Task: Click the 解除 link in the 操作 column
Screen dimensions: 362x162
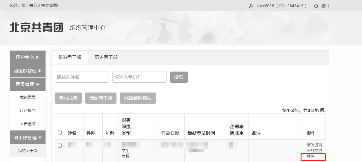Action: [x=310, y=156]
